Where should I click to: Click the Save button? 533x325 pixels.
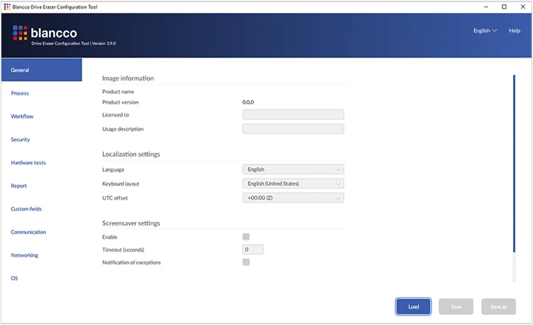coord(456,307)
